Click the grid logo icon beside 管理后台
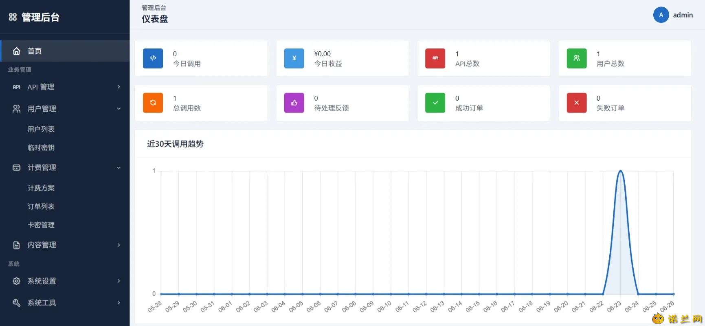The height and width of the screenshot is (326, 705). pyautogui.click(x=13, y=17)
